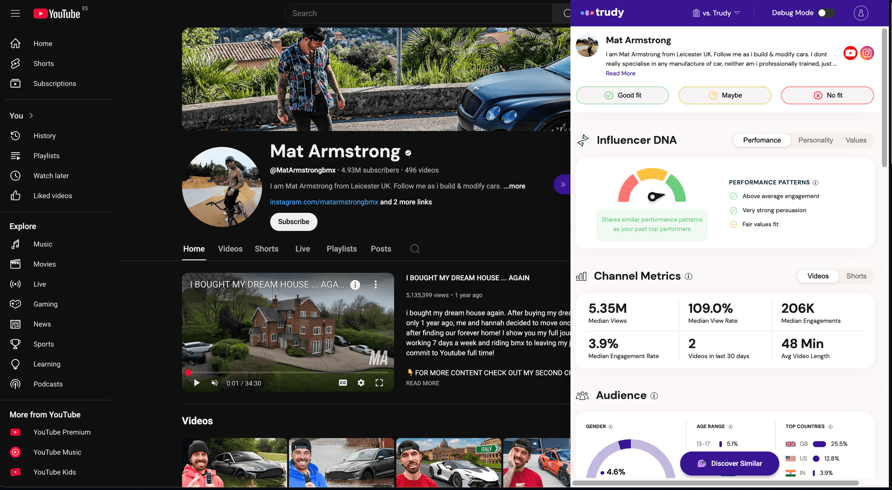Image resolution: width=892 pixels, height=490 pixels.
Task: Play the featured video
Action: pos(197,383)
